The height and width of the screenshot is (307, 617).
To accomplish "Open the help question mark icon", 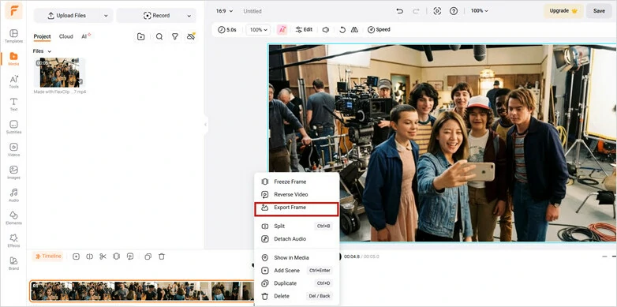I will pos(454,11).
